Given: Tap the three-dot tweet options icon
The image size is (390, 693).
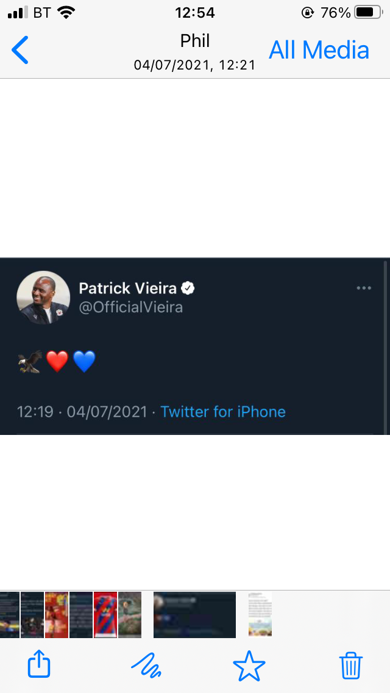Looking at the screenshot, I should pyautogui.click(x=364, y=288).
